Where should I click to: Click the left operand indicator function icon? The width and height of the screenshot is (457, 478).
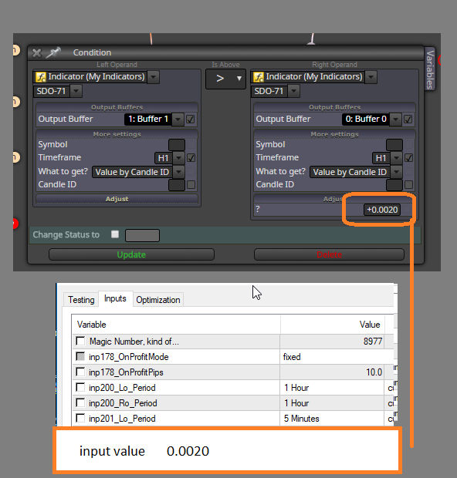(41, 77)
